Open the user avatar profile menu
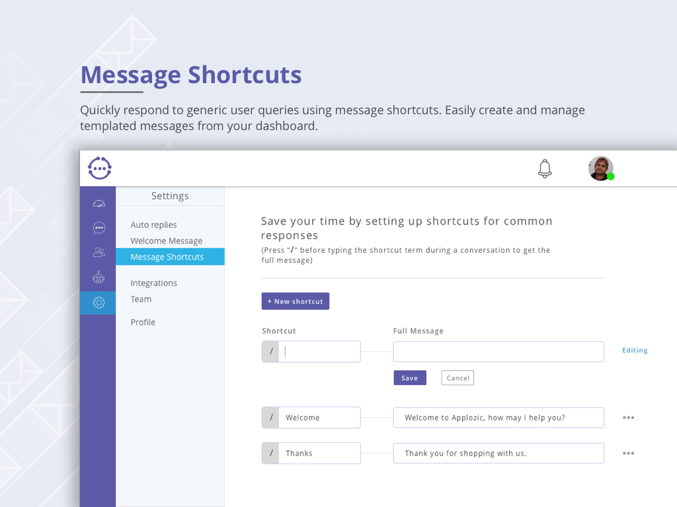677x507 pixels. 600,168
